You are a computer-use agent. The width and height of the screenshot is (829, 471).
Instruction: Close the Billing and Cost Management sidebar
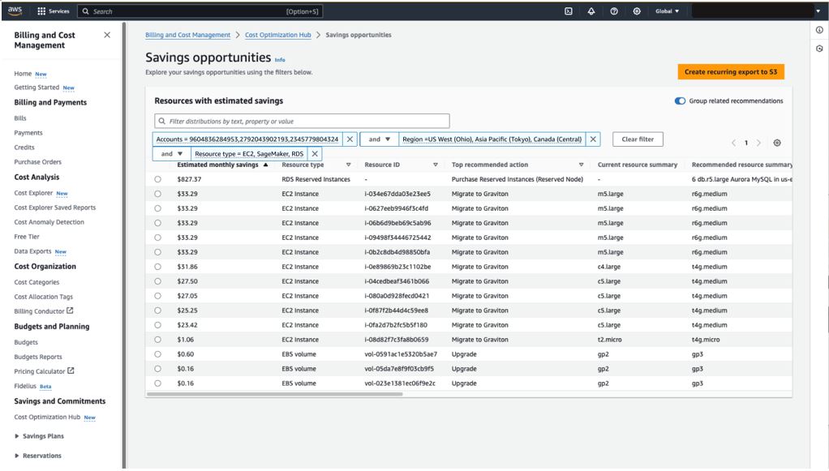click(107, 35)
